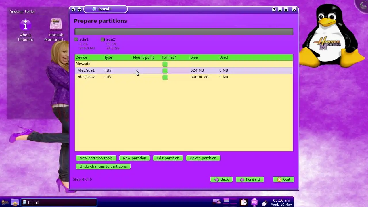Click the clock showing 03:16 am
Image resolution: width=368 pixels, height=207 pixels.
(281, 202)
